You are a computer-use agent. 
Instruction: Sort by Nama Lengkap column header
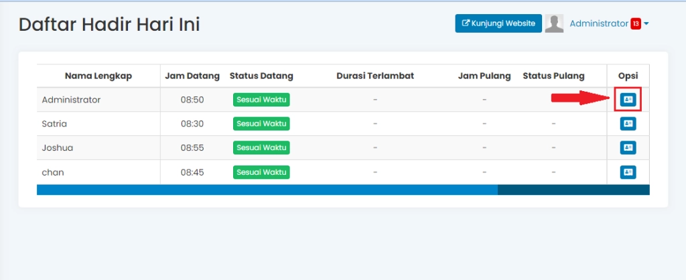pyautogui.click(x=98, y=76)
